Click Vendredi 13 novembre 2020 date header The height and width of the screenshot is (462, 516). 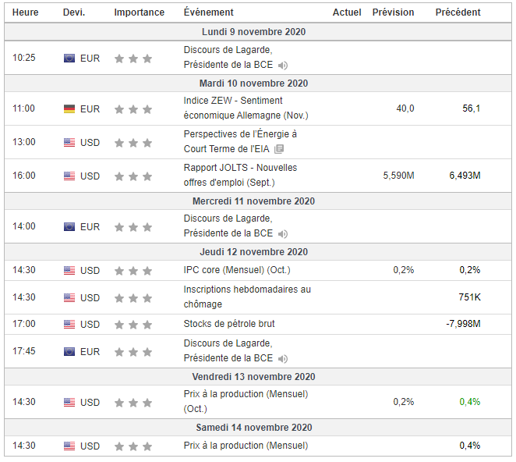254,377
